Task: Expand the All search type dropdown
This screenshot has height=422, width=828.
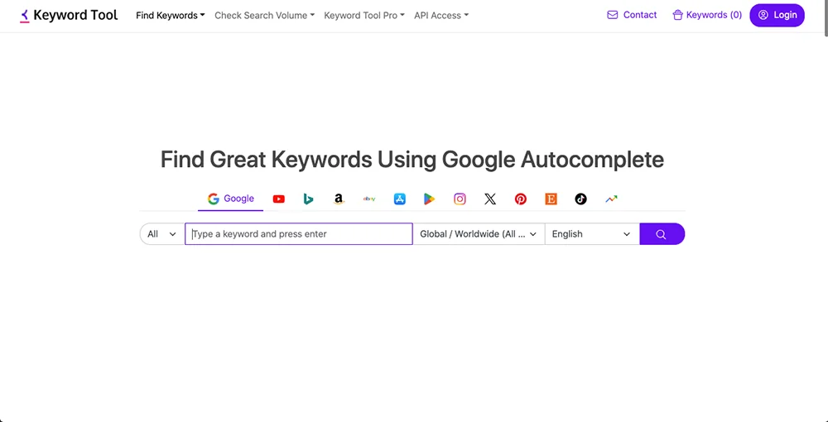Action: pyautogui.click(x=161, y=234)
